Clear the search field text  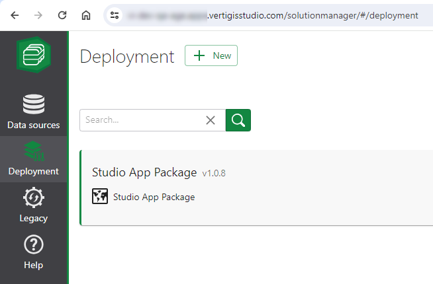(x=211, y=120)
